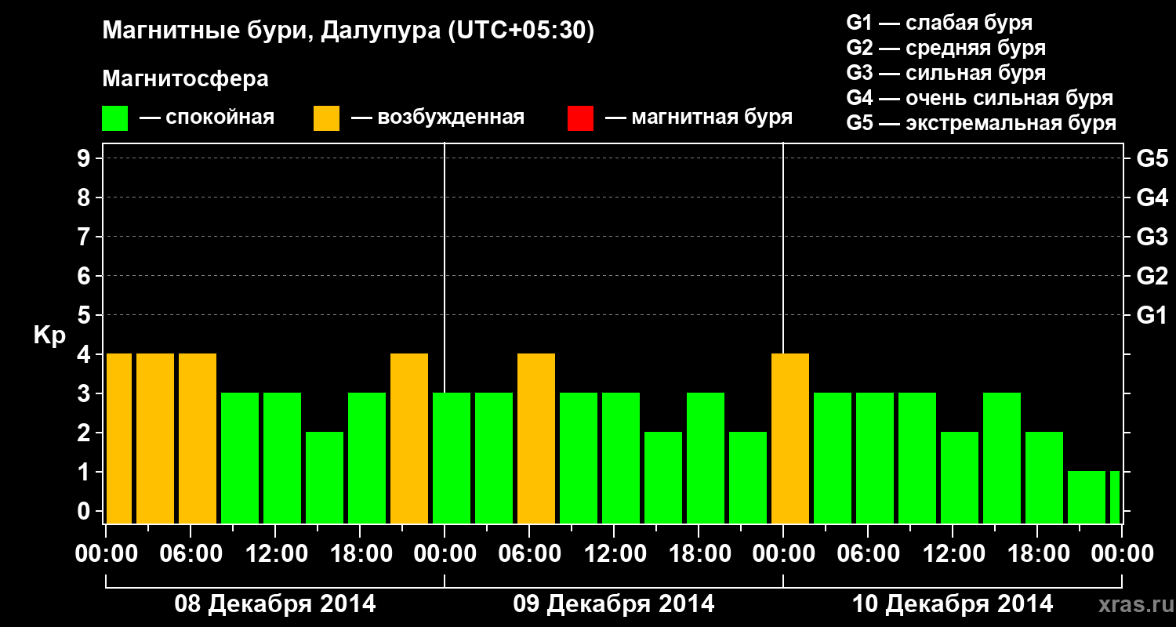
Task: Click the '06:00' time label above 10 Декабря
Action: [868, 554]
